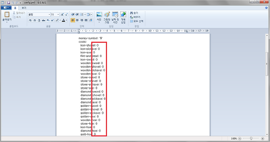Click the "money-symbol: '$'" line
Viewport: 270px width, 142px height.
click(x=91, y=38)
